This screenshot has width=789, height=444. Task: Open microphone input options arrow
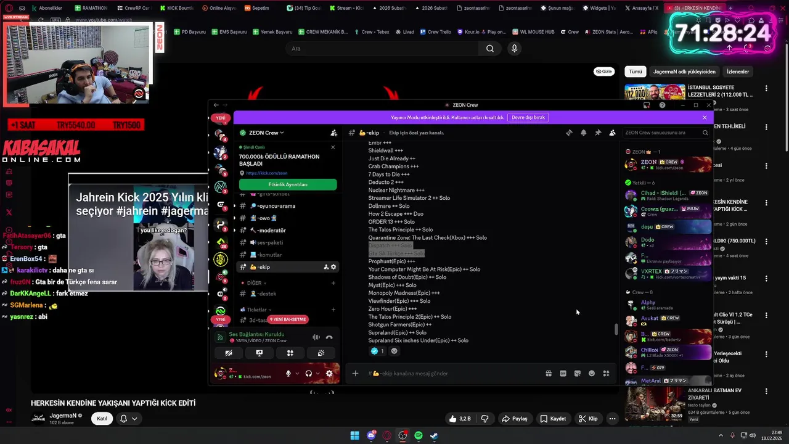point(297,374)
